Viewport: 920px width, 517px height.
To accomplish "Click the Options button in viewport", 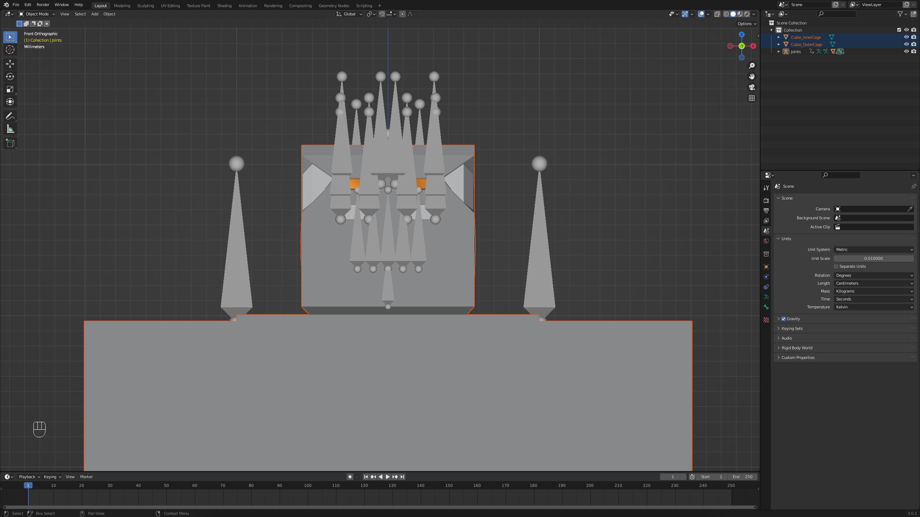I will (x=747, y=24).
